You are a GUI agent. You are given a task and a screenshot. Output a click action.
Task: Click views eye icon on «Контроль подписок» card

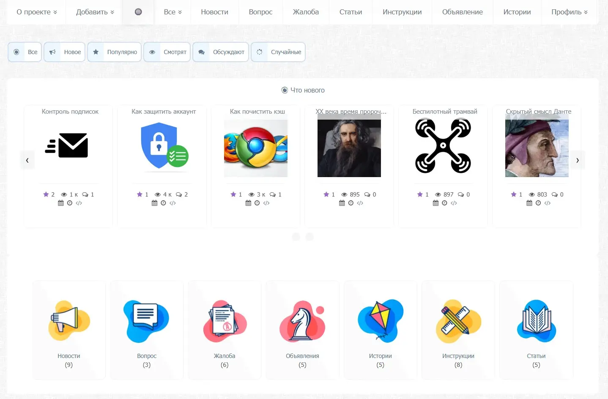pos(64,195)
